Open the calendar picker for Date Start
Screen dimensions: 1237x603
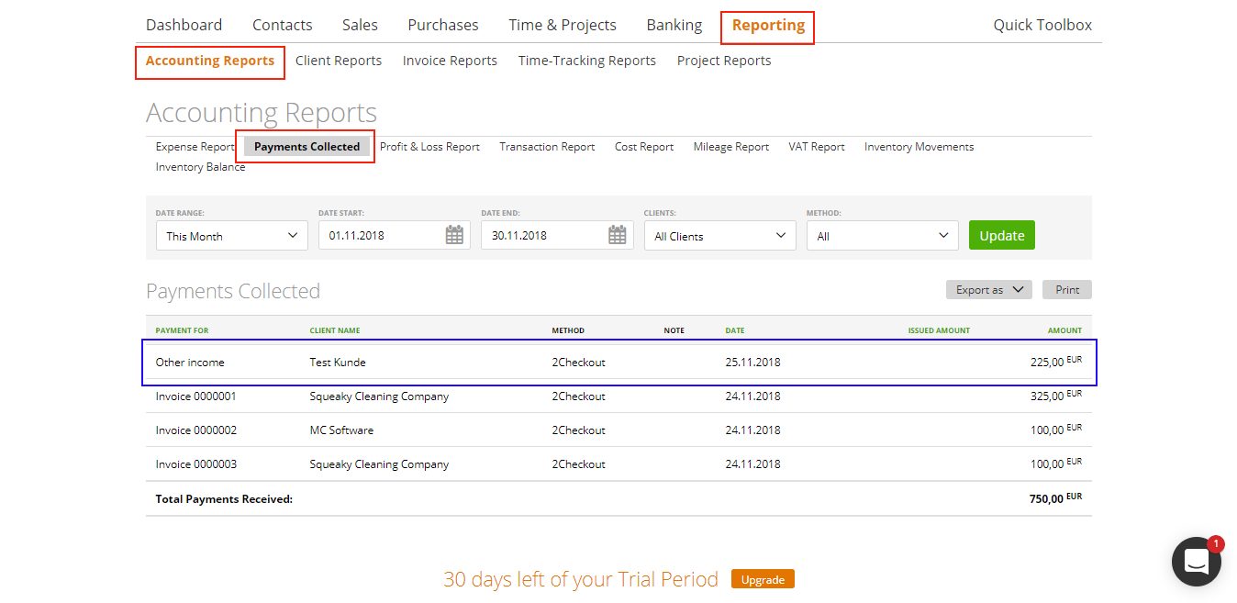point(453,235)
